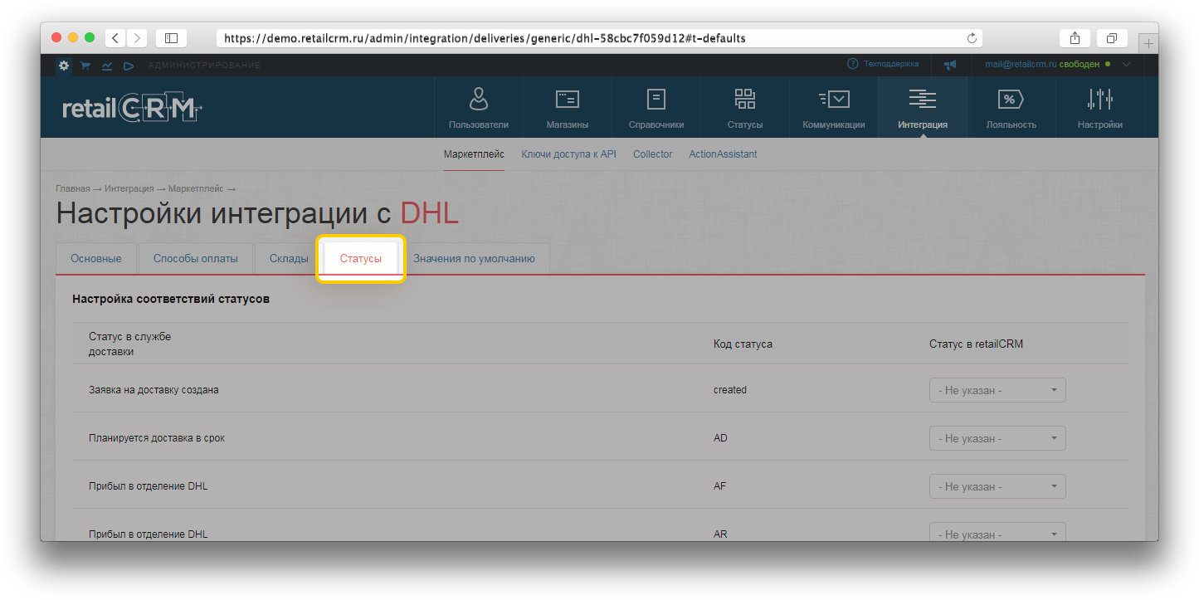This screenshot has width=1199, height=600.
Task: Open the Пользователи section
Action: pos(479,107)
